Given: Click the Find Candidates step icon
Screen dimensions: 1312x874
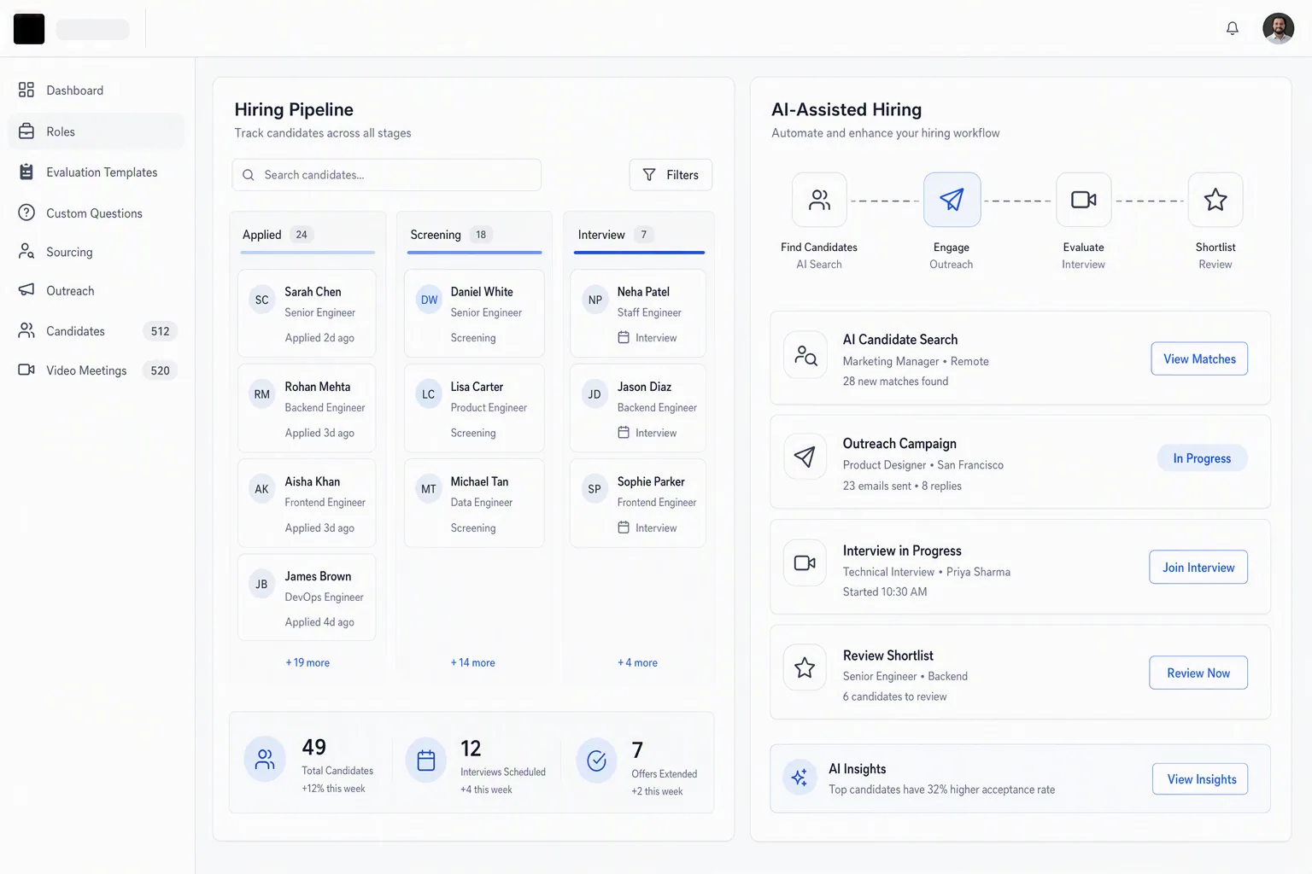Looking at the screenshot, I should (819, 200).
